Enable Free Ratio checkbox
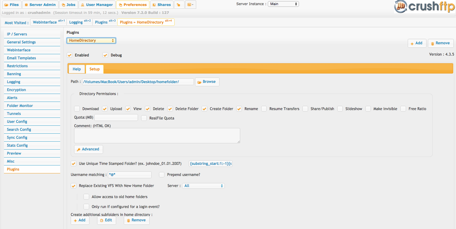456x229 pixels. click(x=403, y=109)
